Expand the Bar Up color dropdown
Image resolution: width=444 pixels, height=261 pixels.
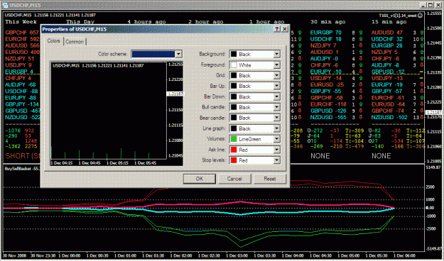276,86
